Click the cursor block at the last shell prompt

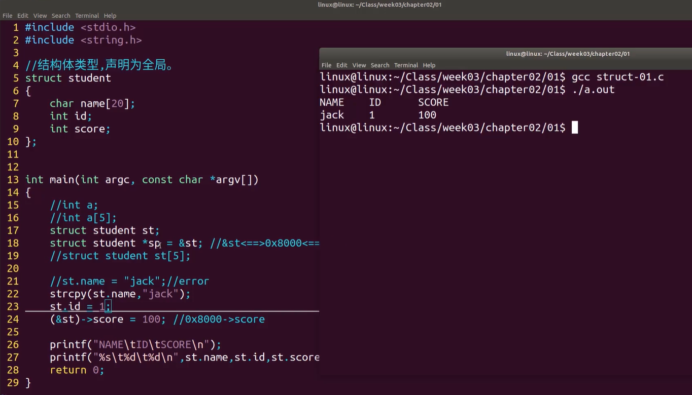pyautogui.click(x=575, y=128)
